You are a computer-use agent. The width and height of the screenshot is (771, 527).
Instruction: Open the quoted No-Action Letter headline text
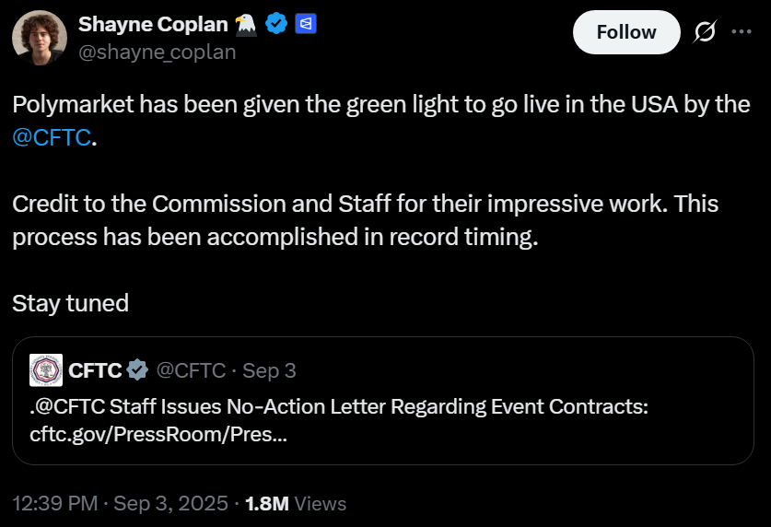[340, 406]
